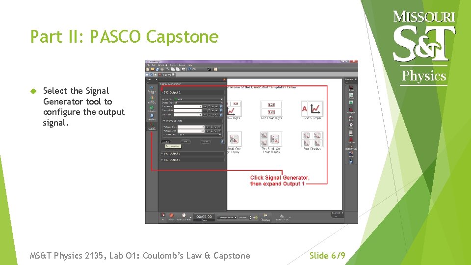Select the Signal Generator tool
Image resolution: width=471 pixels, height=265 pixels.
152,126
